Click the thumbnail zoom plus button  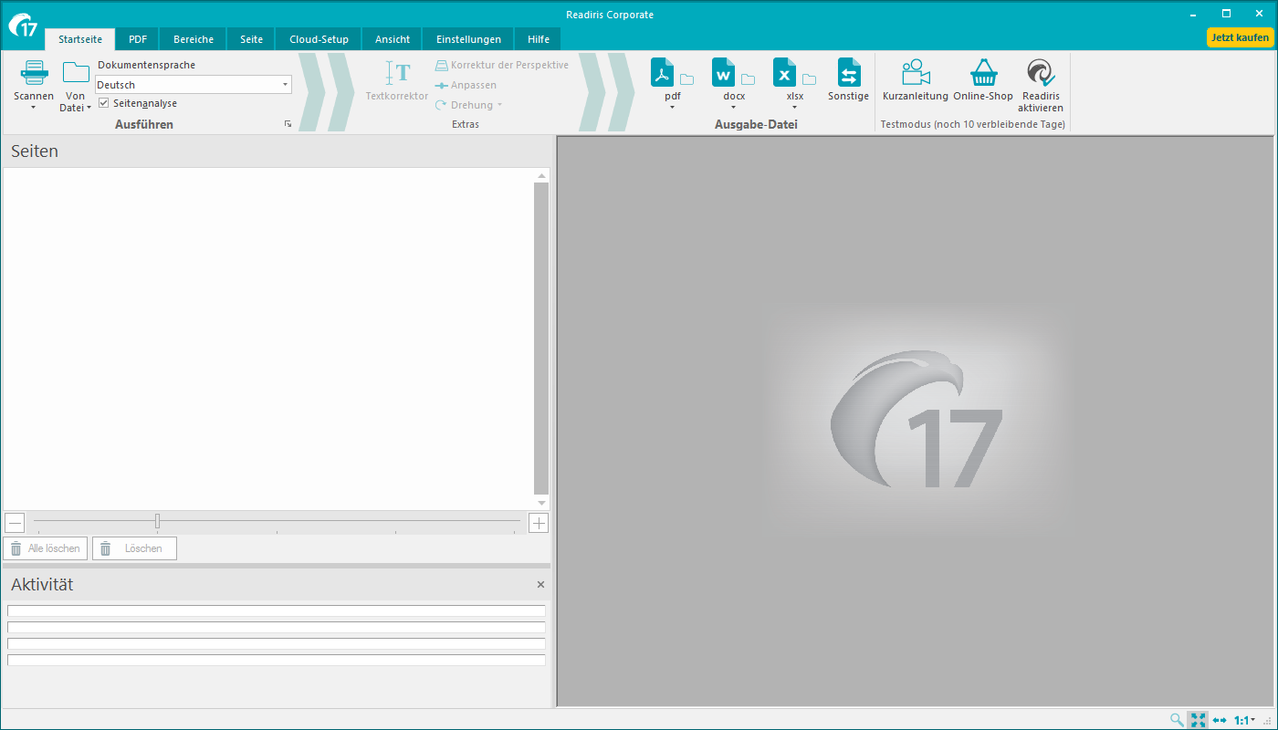point(539,523)
